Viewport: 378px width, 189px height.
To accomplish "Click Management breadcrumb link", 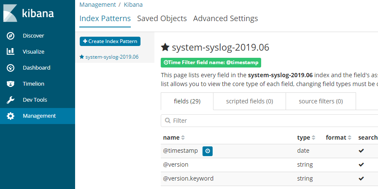I will click(97, 5).
